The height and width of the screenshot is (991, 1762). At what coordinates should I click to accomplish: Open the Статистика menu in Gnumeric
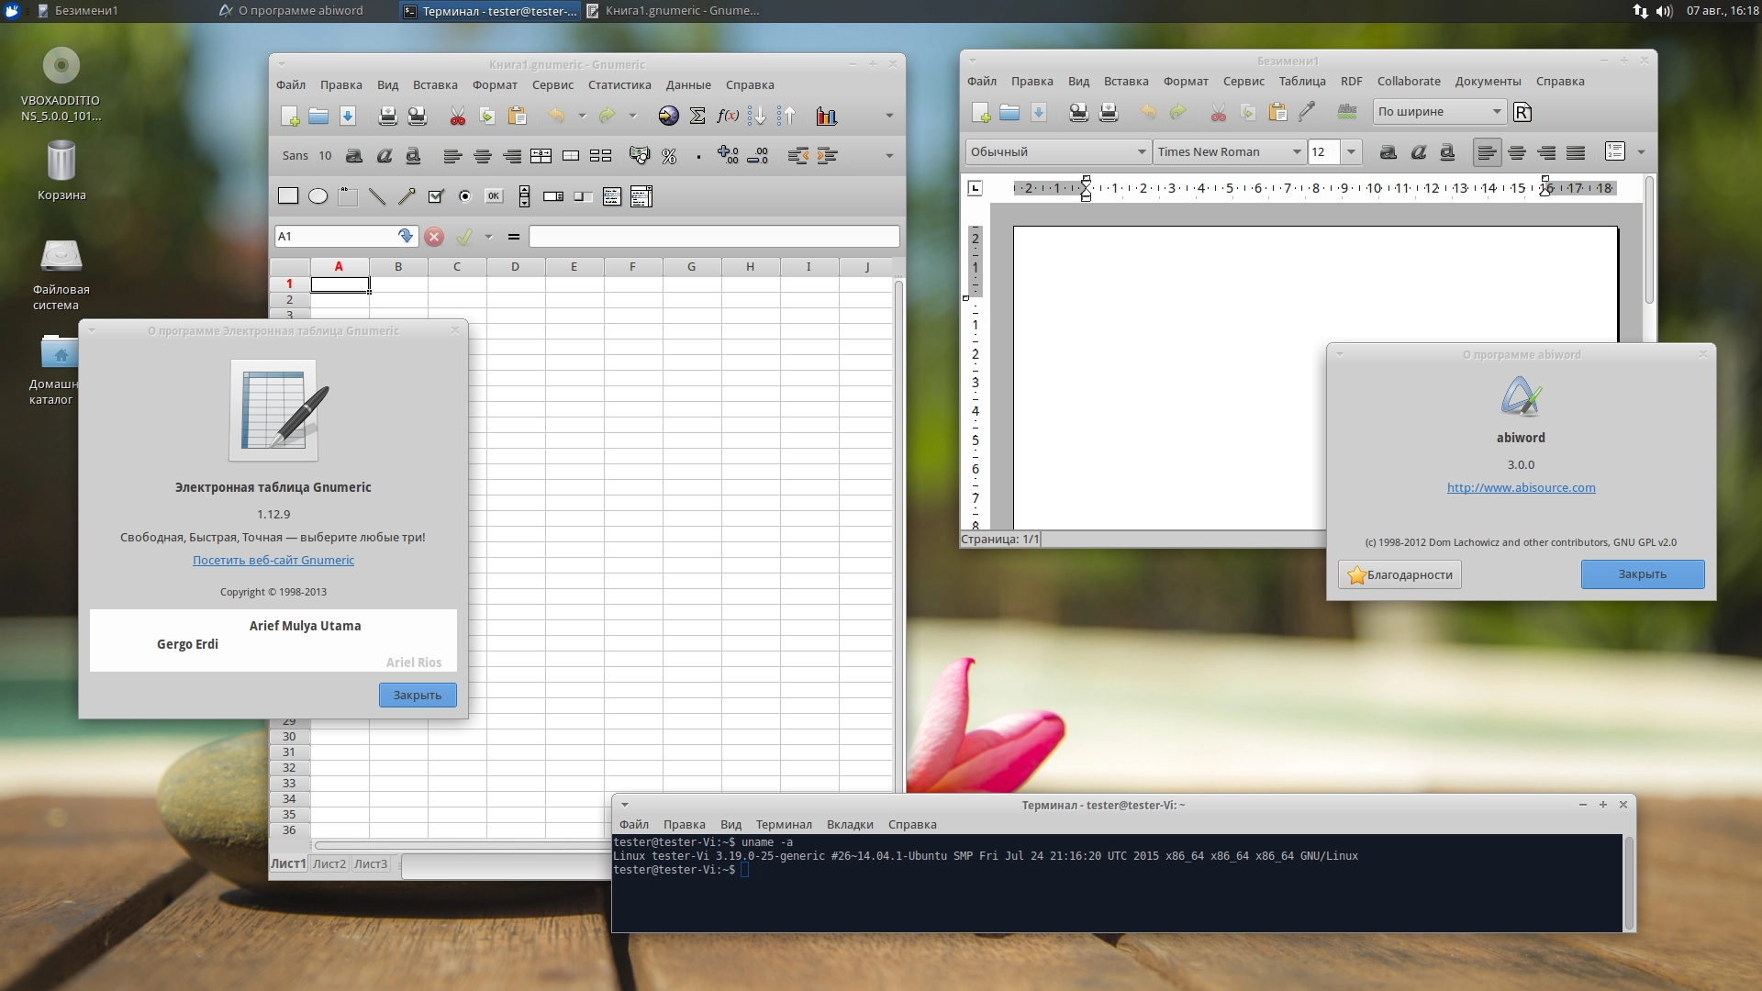point(619,85)
